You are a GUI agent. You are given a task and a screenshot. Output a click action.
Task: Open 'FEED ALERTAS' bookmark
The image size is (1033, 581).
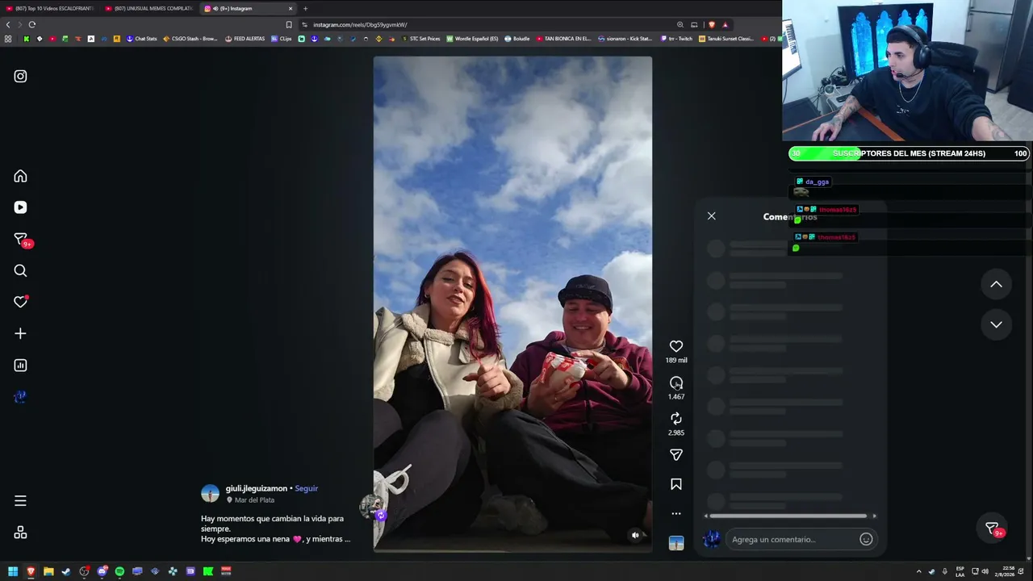245,39
